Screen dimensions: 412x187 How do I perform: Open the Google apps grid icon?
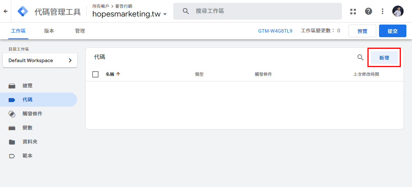(353, 11)
